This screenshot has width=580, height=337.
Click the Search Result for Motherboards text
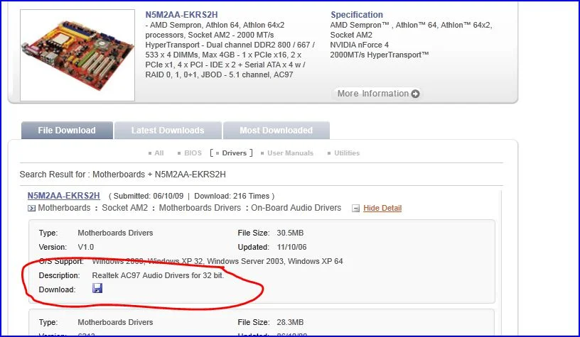coord(122,175)
